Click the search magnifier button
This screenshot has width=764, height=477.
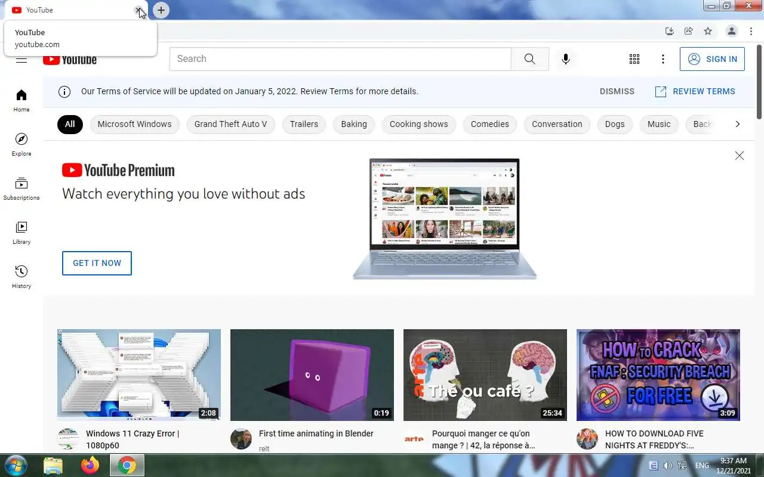[x=530, y=59]
